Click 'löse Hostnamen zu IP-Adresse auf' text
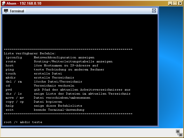184x138 pixels. click(66, 66)
